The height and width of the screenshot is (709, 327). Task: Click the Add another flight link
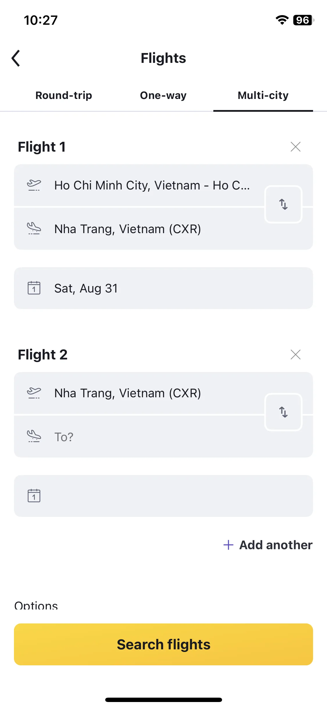point(268,545)
